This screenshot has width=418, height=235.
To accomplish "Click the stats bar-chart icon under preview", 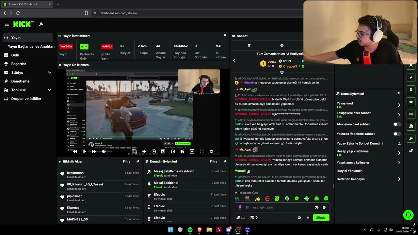I will click(163, 151).
